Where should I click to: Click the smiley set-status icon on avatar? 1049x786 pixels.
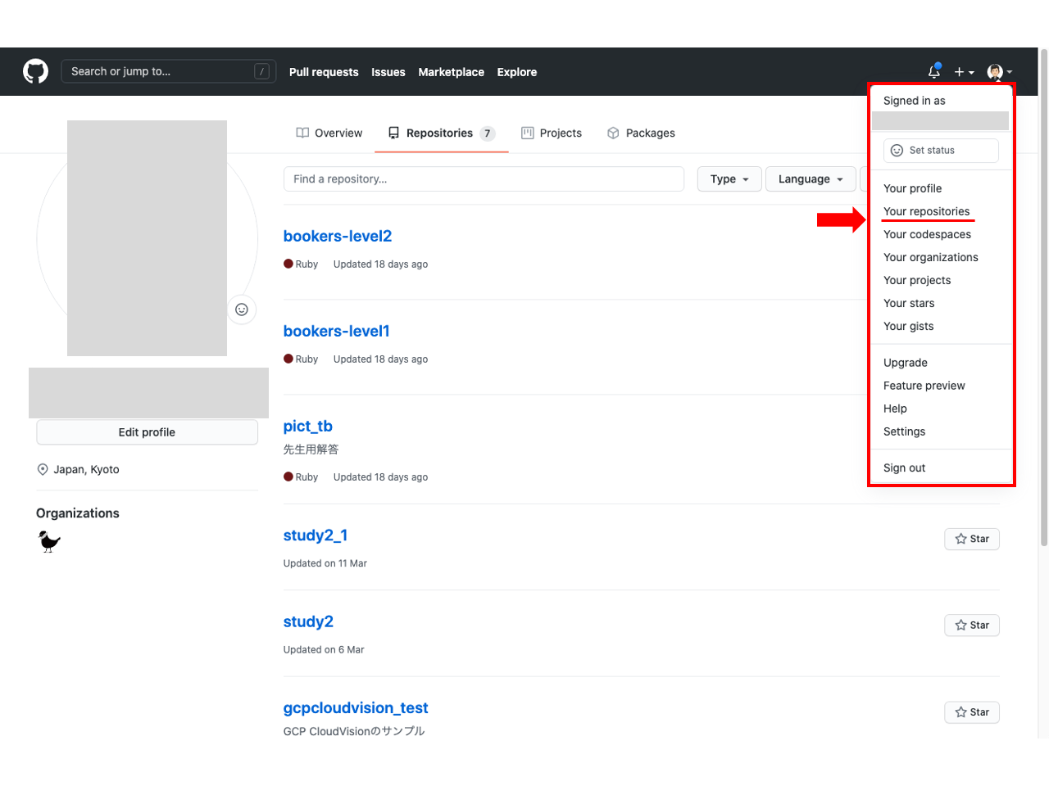(x=242, y=309)
